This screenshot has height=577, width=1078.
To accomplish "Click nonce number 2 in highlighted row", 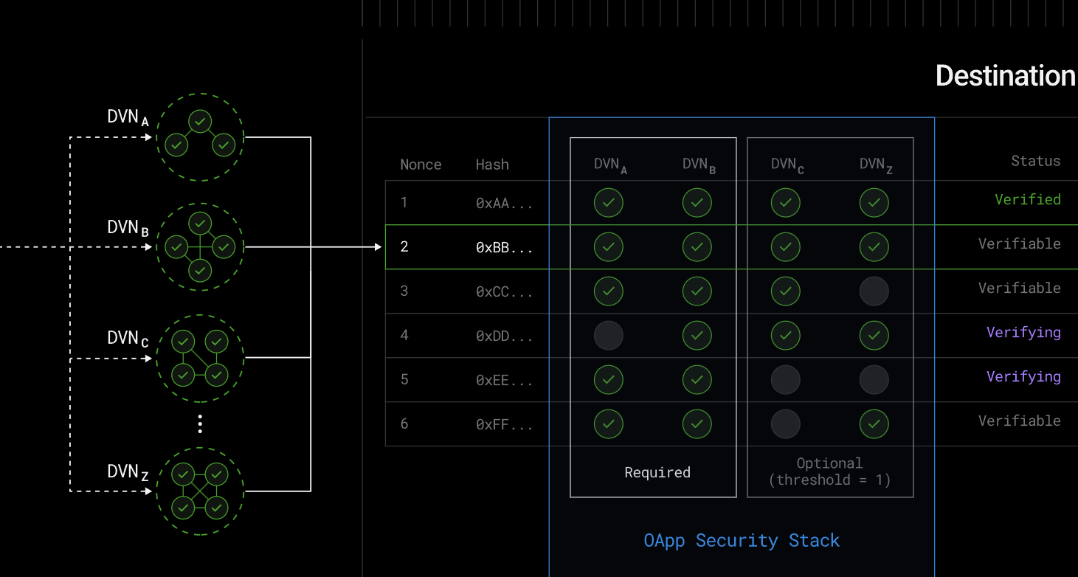I will (x=404, y=246).
